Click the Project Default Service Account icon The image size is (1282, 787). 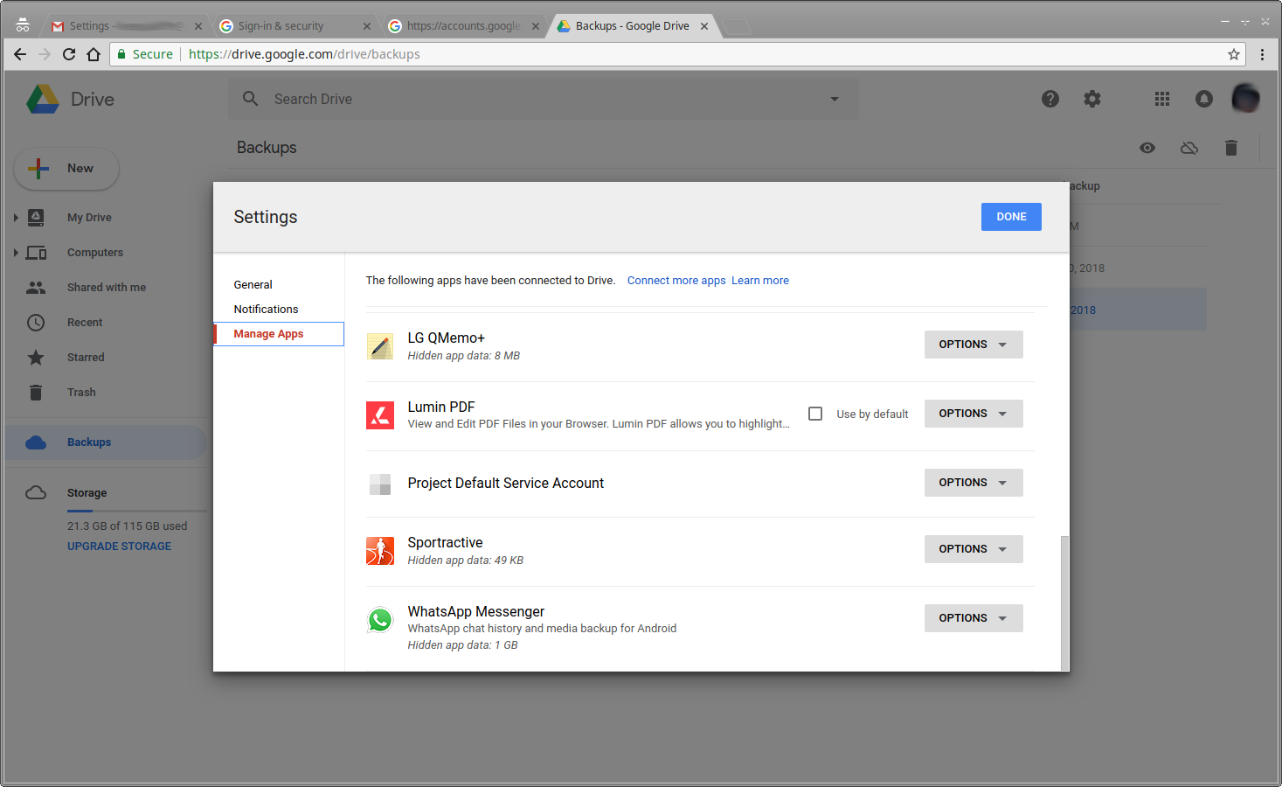[380, 484]
